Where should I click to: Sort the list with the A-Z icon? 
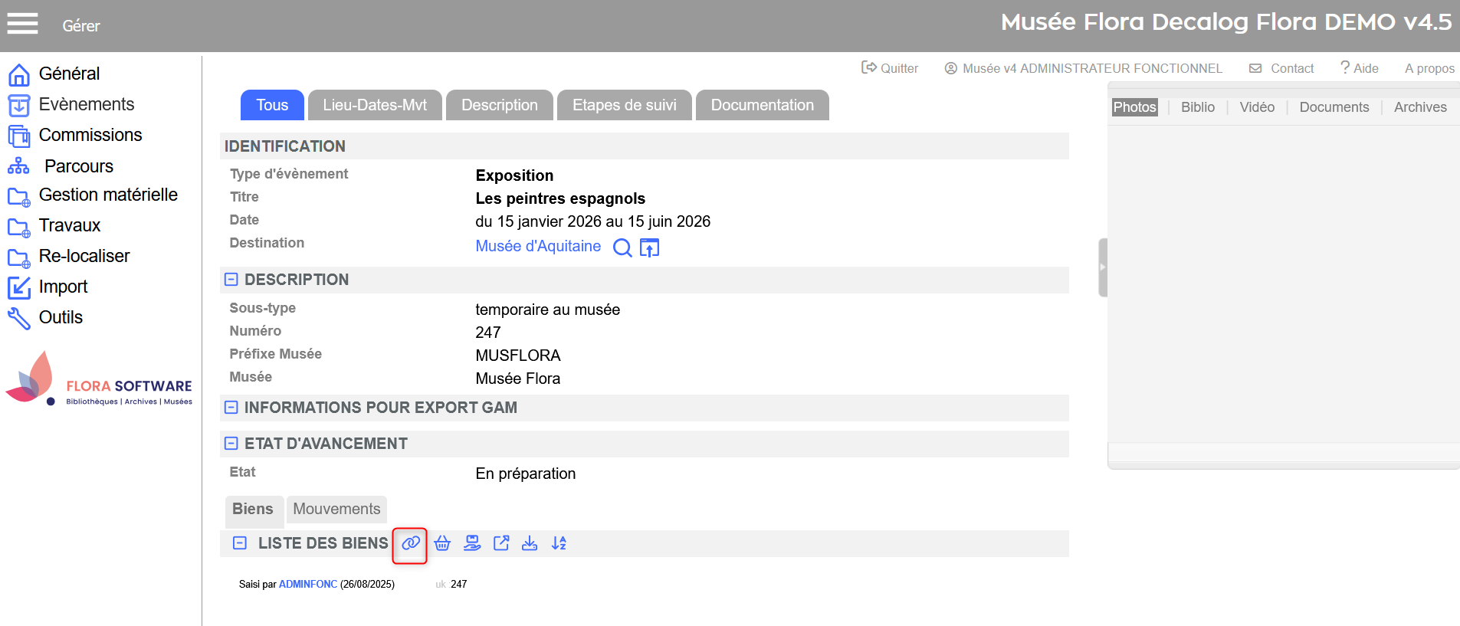click(559, 543)
